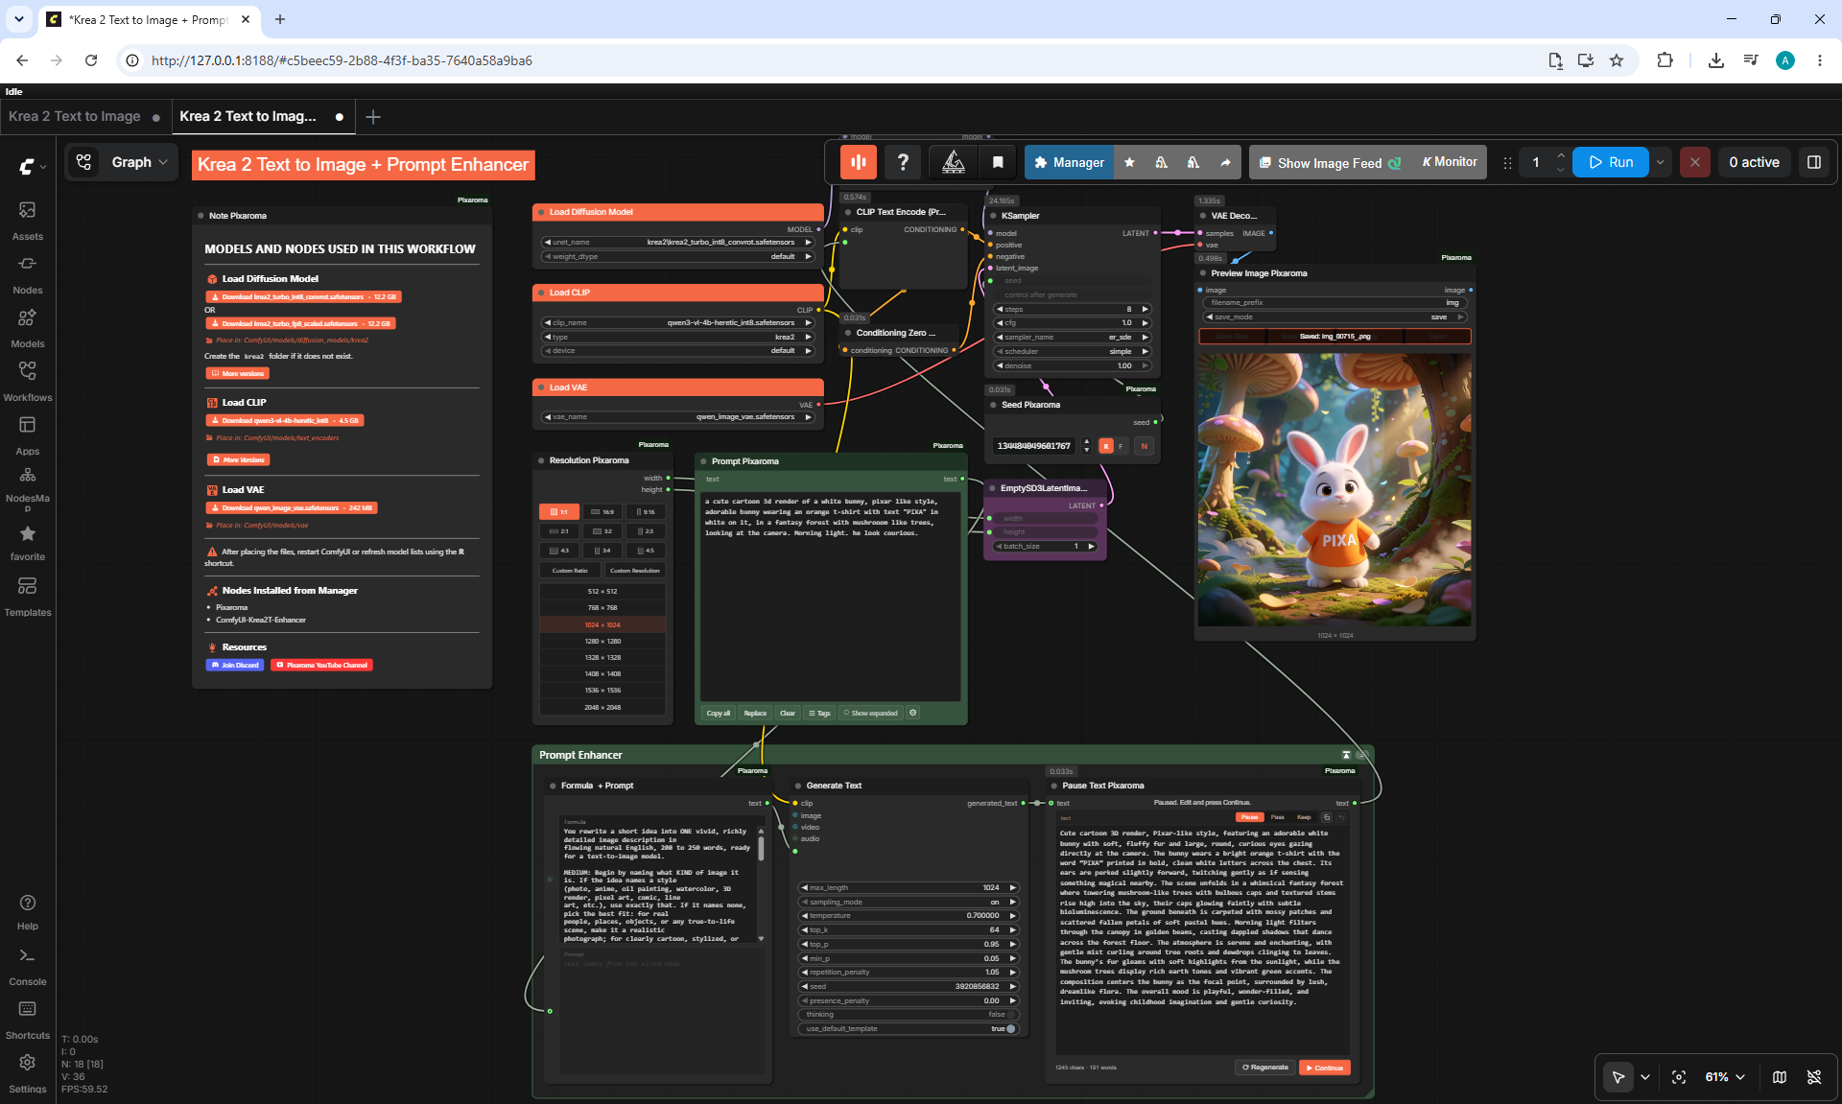Toggle the right side panel icon
This screenshot has width=1842, height=1104.
point(1814,162)
